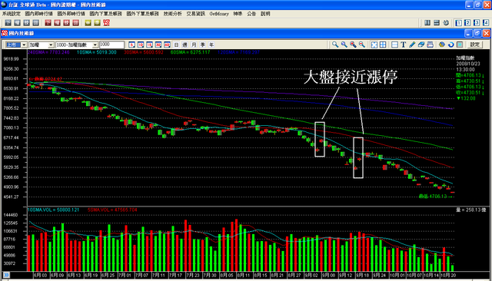The image size is (492, 281).
Task: Click the red S logo toolbar icon
Action: (x=106, y=23)
